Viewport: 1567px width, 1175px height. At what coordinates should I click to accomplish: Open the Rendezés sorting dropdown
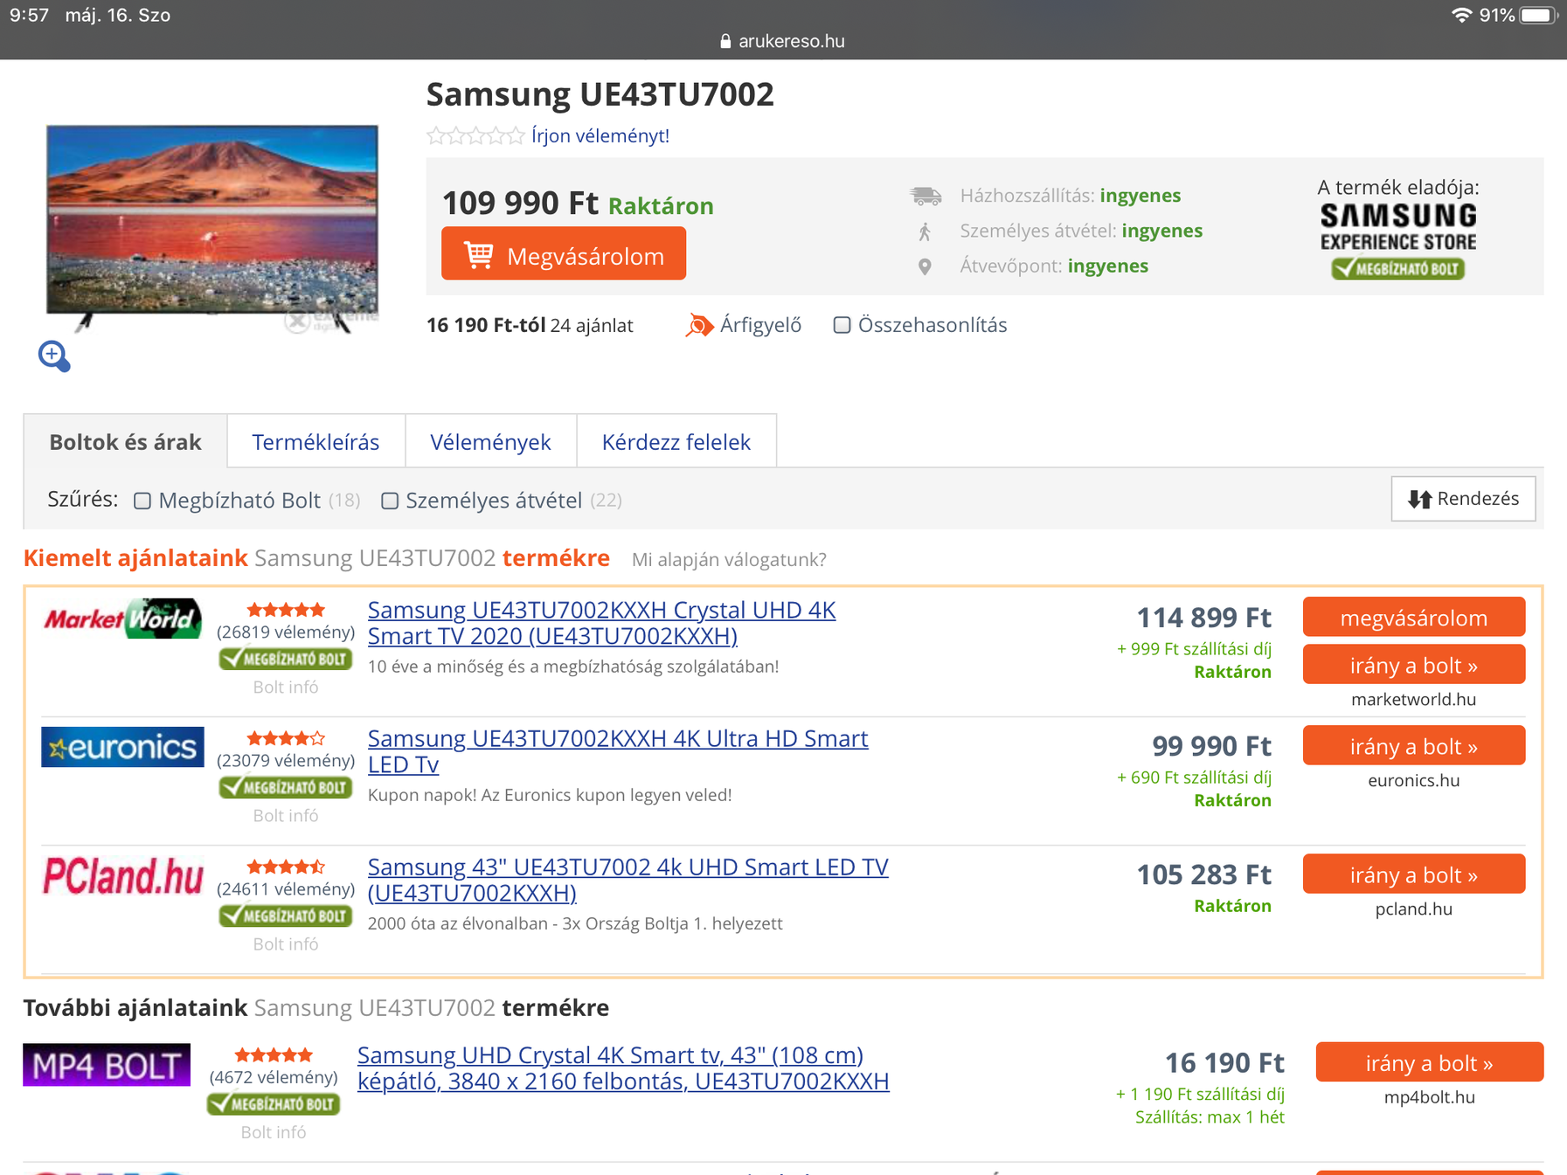[x=1463, y=499]
